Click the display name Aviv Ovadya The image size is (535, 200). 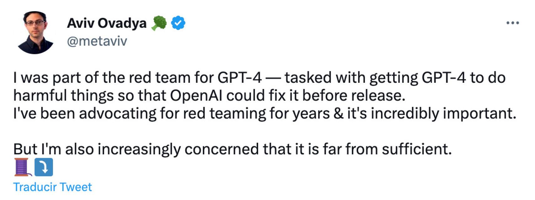(107, 23)
